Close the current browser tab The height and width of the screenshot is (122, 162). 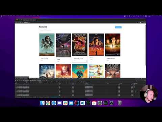35,20
